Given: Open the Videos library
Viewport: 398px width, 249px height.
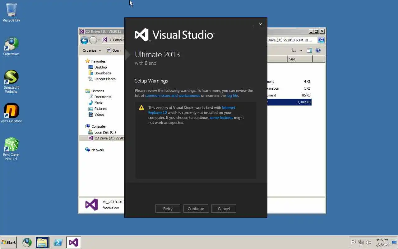Looking at the screenshot, I should click(x=99, y=115).
